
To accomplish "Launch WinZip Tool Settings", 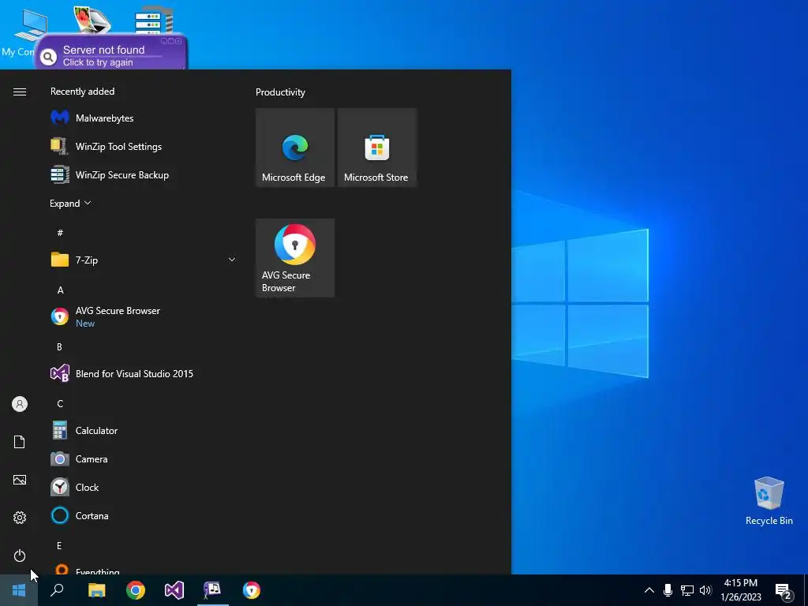I will [142, 146].
